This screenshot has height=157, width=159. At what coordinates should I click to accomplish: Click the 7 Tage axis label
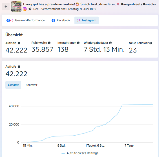pyautogui.click(x=129, y=145)
